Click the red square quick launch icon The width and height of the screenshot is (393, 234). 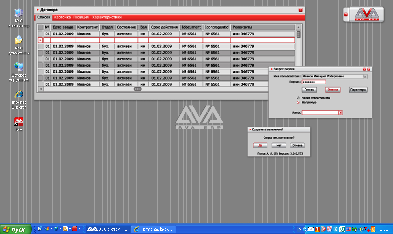[x=75, y=229]
